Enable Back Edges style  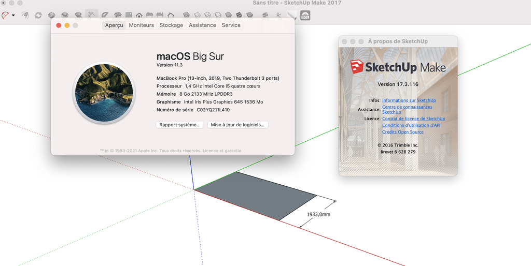pyautogui.click(x=197, y=15)
